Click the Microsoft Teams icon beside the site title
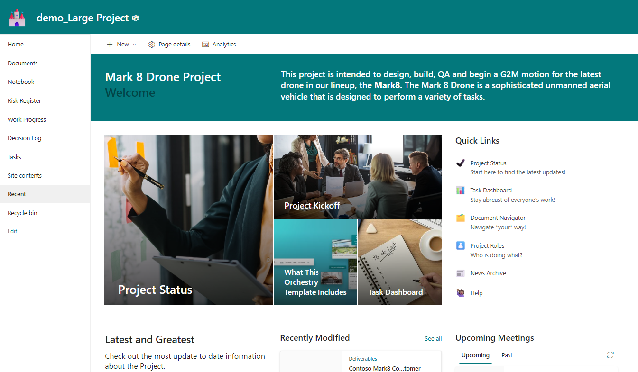 pyautogui.click(x=136, y=17)
